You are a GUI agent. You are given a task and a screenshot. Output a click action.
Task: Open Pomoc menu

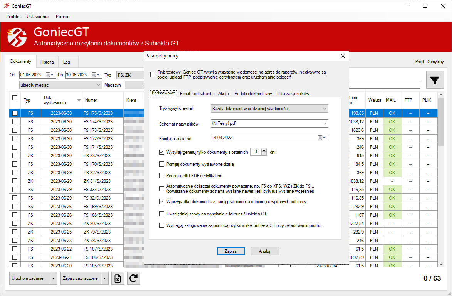coord(63,17)
